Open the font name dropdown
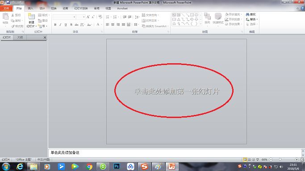305x171 pixels. pyautogui.click(x=74, y=17)
